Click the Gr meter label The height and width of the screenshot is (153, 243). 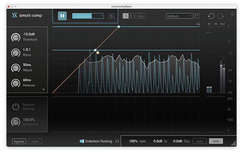click(216, 24)
